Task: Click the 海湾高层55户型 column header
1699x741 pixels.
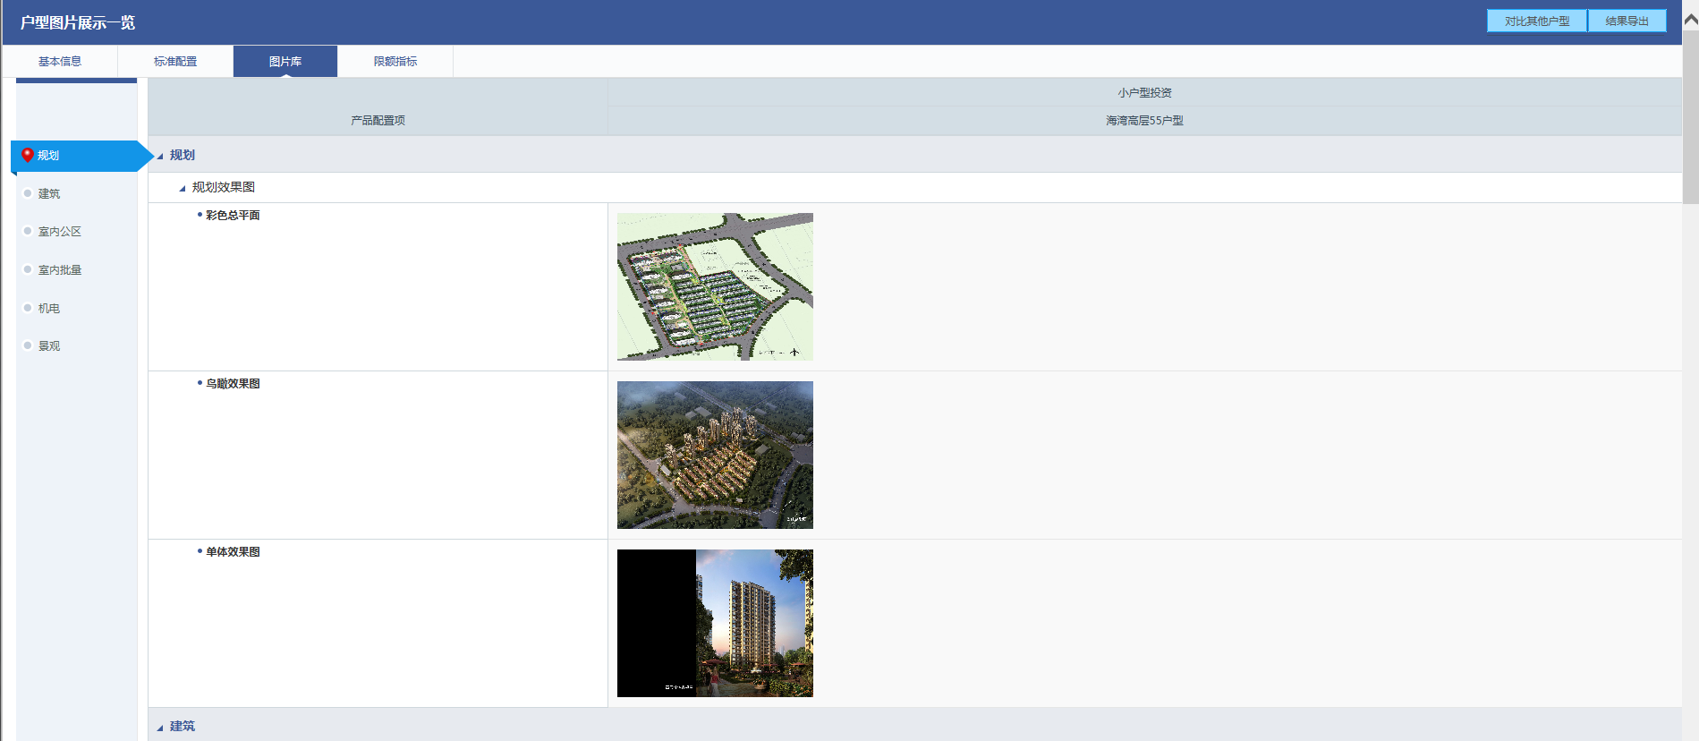Action: click(1144, 121)
